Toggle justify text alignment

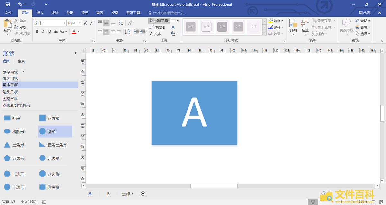[119, 32]
